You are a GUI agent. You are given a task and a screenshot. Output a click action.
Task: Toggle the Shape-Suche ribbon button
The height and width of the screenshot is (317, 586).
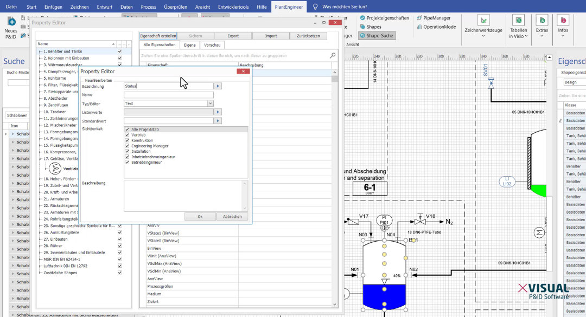[377, 35]
